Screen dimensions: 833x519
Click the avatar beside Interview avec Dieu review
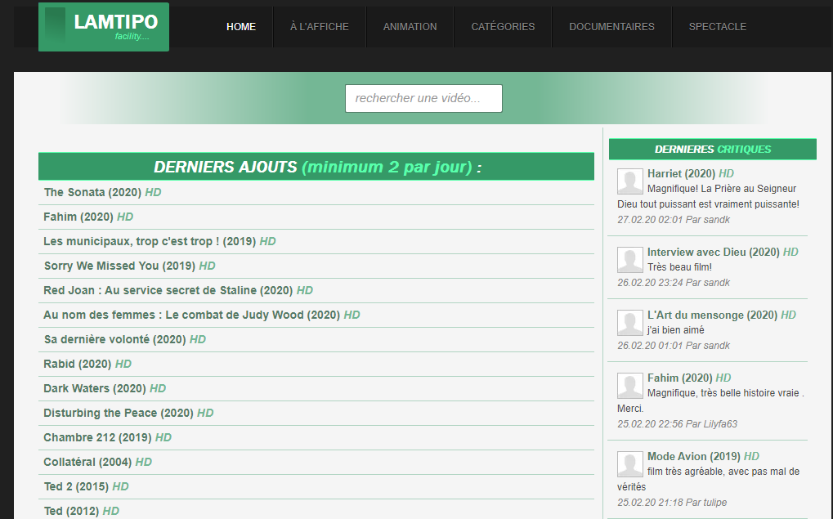click(629, 260)
